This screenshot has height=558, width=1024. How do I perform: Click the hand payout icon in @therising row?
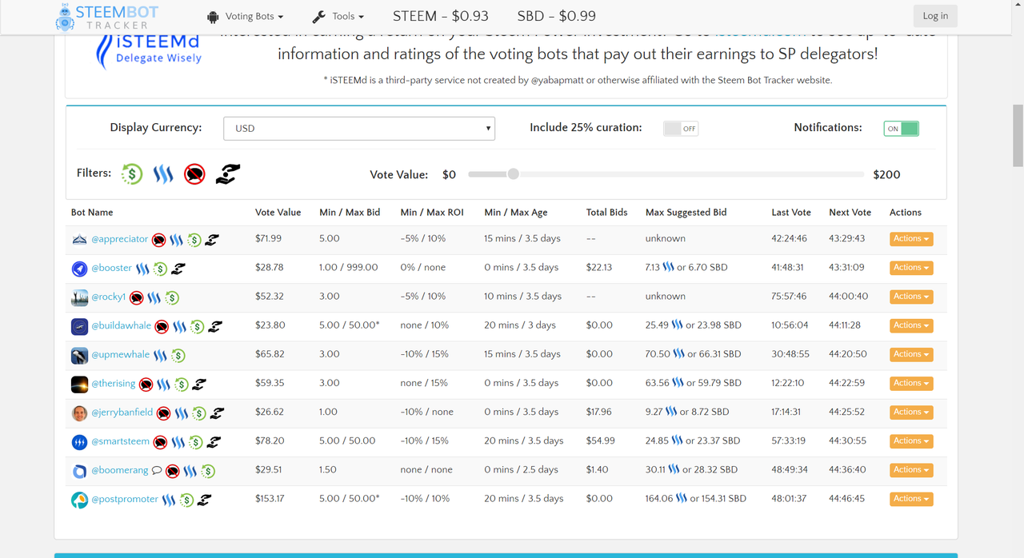click(199, 384)
